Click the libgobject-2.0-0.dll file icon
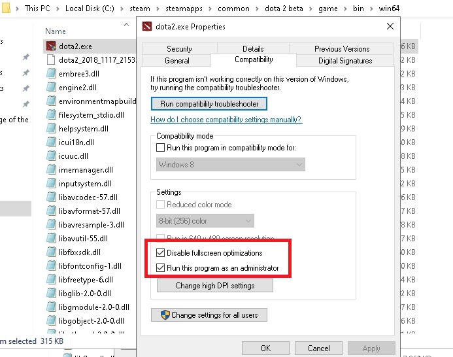 (51, 320)
